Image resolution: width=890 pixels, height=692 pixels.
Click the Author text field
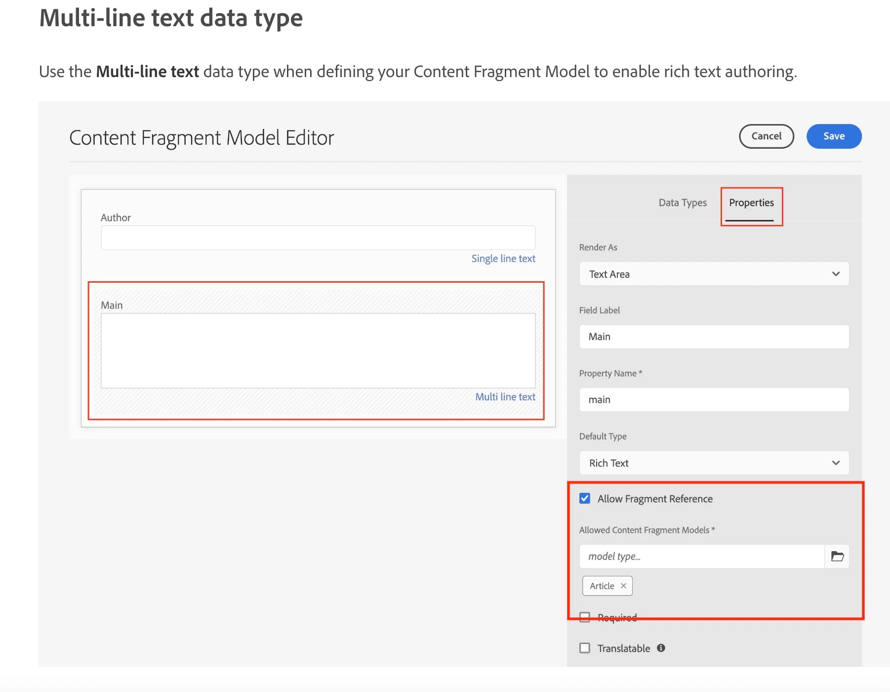tap(318, 238)
